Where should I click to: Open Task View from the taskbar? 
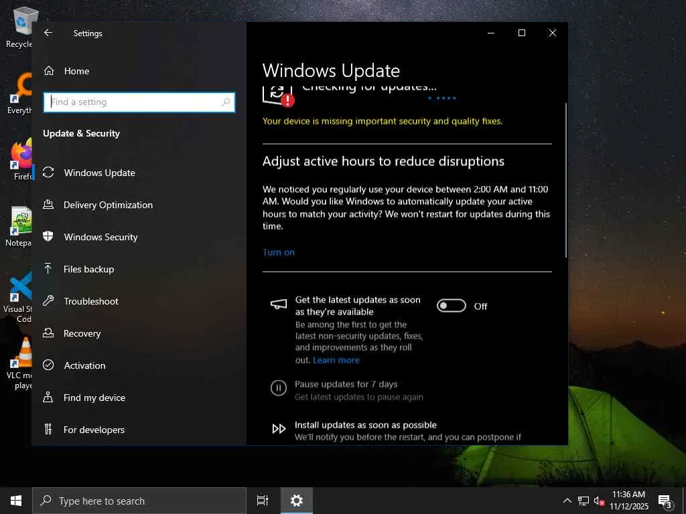pyautogui.click(x=263, y=501)
